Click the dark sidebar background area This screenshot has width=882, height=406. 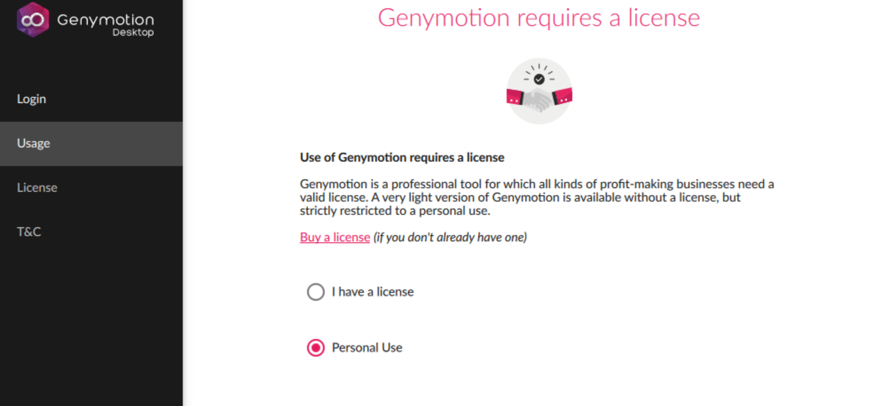point(92,325)
